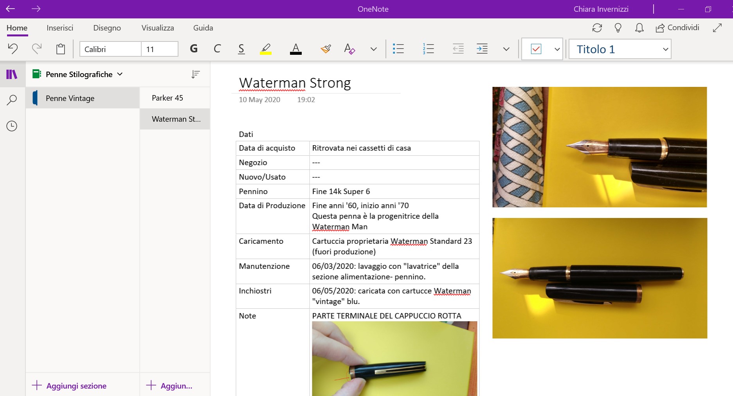Image resolution: width=733 pixels, height=396 pixels.
Task: Open the Calibri font name box
Action: [x=110, y=49]
